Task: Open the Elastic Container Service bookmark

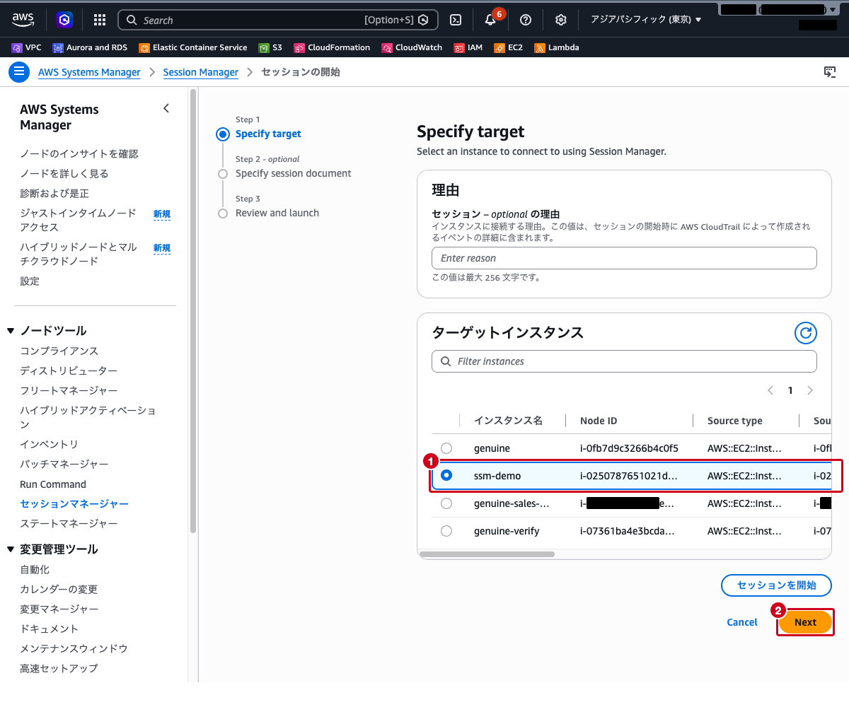Action: 192,47
